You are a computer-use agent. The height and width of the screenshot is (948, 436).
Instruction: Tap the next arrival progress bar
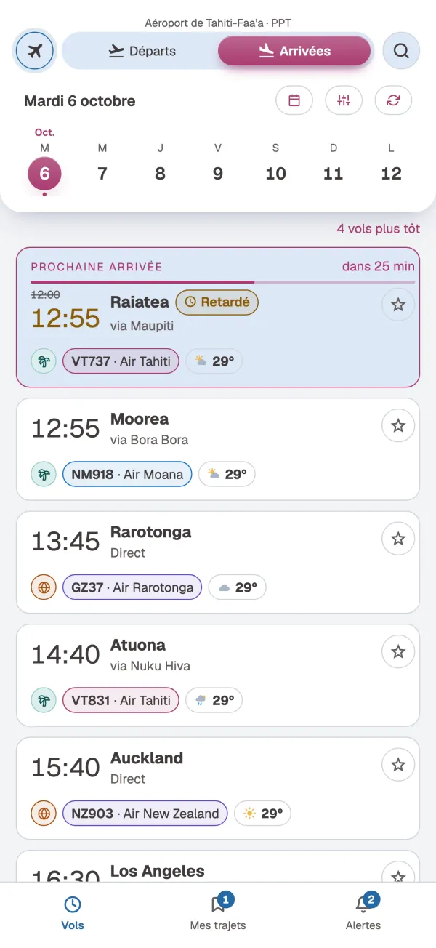tap(223, 281)
